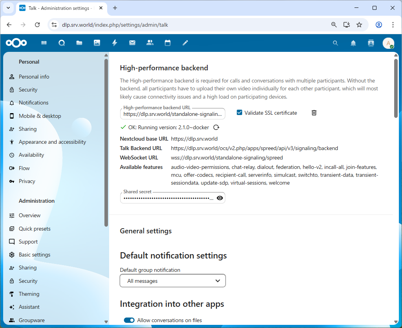Toggle Validate SSL certificate checkbox
This screenshot has height=328, width=402.
point(239,113)
